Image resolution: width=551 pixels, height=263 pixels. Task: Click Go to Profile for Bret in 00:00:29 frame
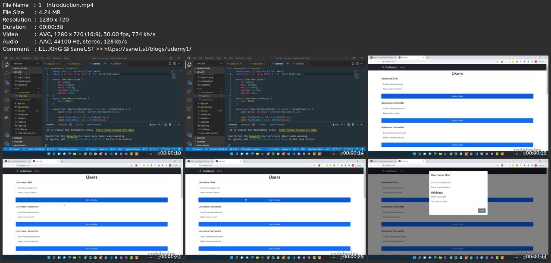tap(274, 200)
